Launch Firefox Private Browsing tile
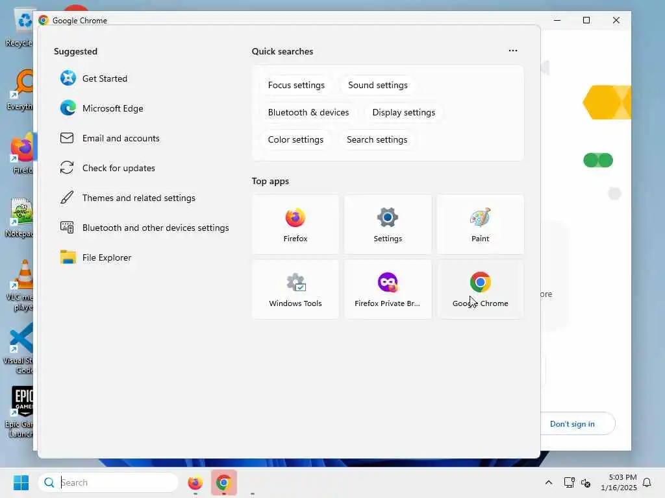 (388, 289)
